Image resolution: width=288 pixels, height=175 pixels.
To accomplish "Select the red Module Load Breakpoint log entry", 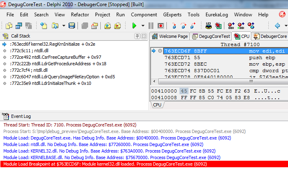I will coord(144,164).
